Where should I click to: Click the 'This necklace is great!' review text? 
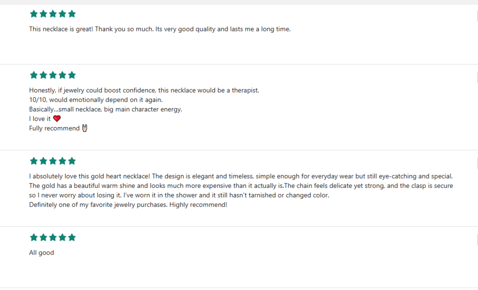159,29
